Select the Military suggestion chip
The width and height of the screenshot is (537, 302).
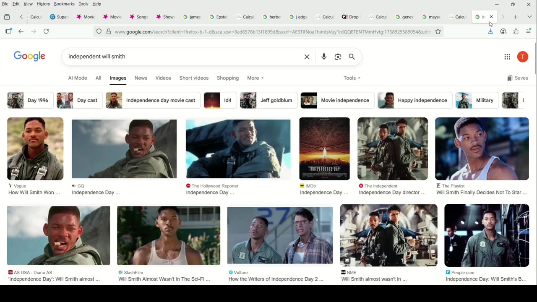(477, 100)
